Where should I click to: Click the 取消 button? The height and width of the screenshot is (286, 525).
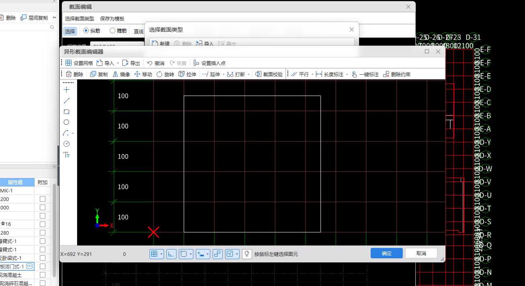point(421,253)
